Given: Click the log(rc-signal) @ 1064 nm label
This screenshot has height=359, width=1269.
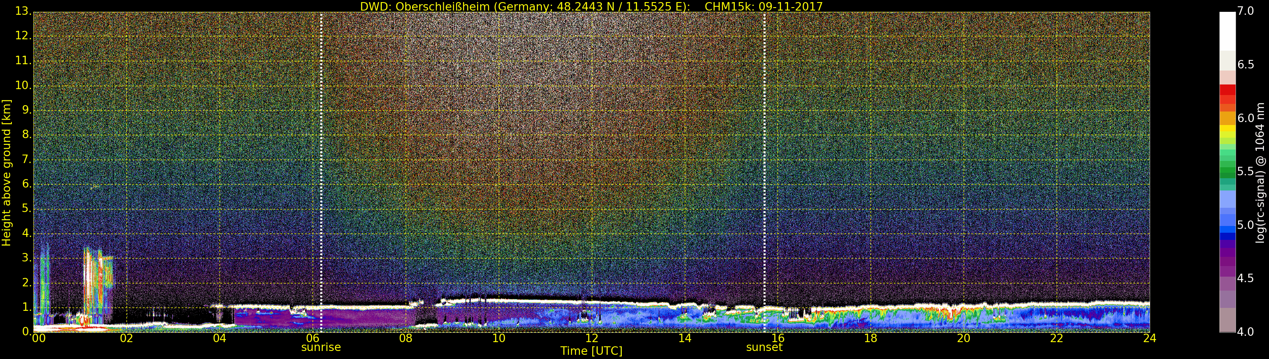Looking at the screenshot, I should pos(1260,173).
